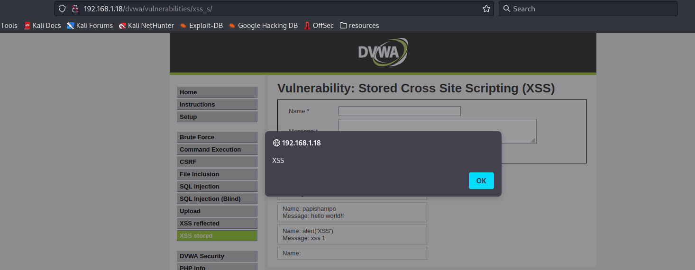This screenshot has width=695, height=270.
Task: Click the DVWA logo in header
Action: click(x=383, y=52)
